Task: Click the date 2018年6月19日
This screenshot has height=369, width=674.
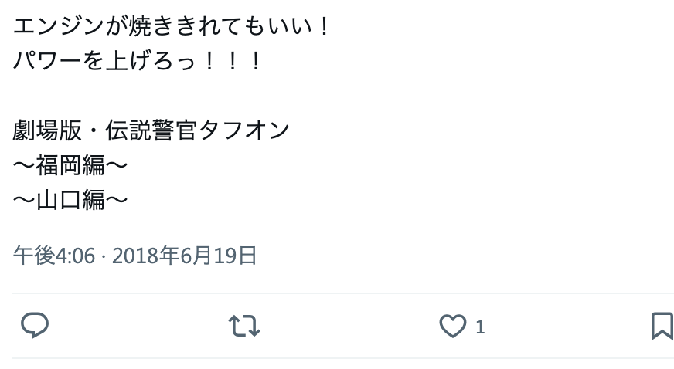Action: (x=184, y=256)
